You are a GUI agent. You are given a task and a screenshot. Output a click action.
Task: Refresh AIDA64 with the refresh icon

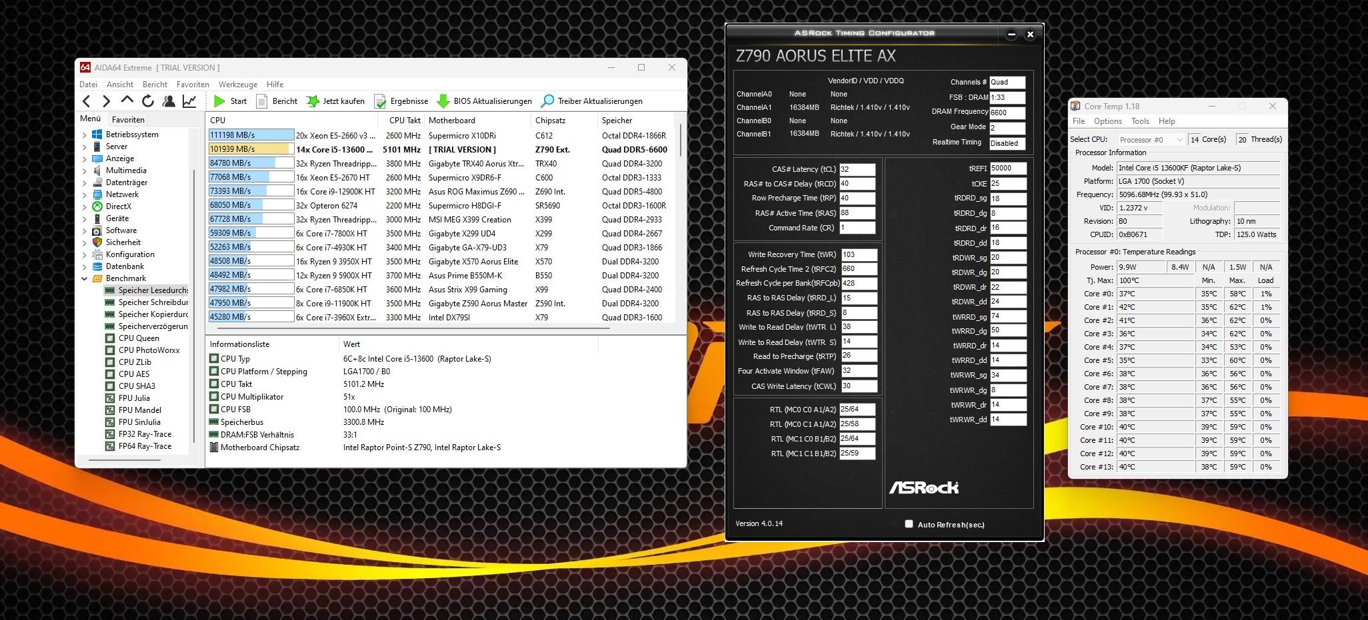coord(148,101)
